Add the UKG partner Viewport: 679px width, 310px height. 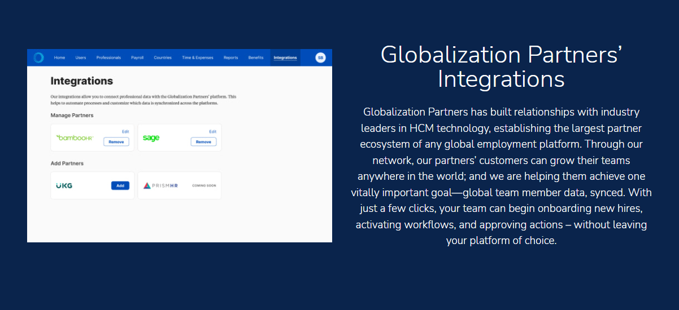click(120, 185)
